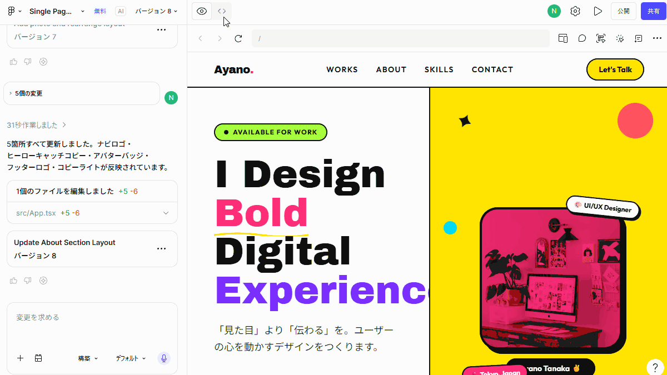
Task: Go forward in the preview browser
Action: [220, 38]
